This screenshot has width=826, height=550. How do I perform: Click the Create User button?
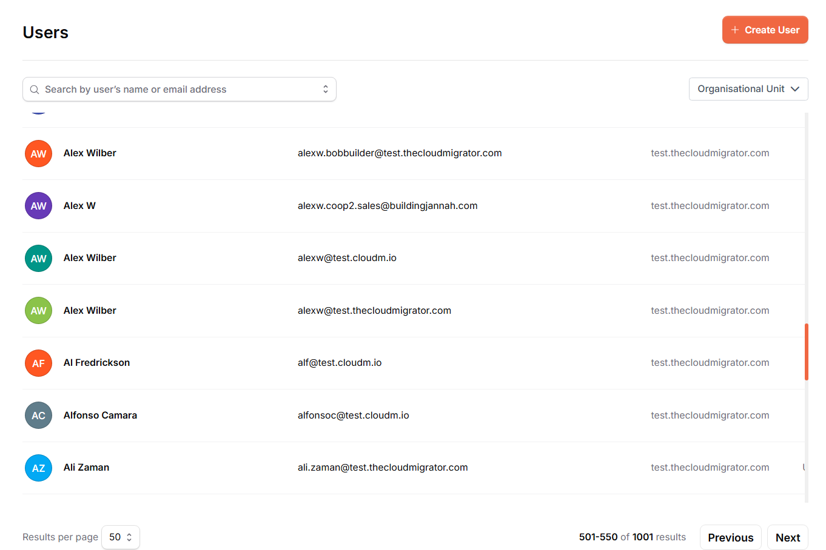pyautogui.click(x=765, y=30)
